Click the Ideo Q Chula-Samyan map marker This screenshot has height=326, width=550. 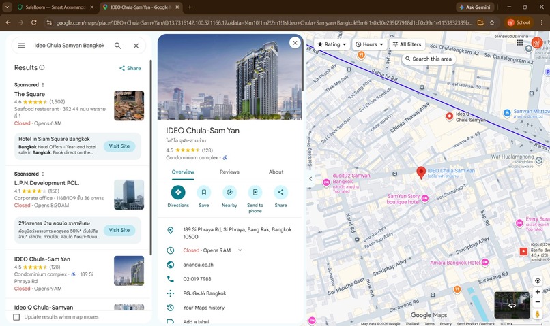click(x=449, y=116)
